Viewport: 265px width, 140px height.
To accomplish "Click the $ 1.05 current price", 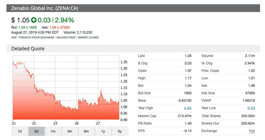I will tap(20, 20).
